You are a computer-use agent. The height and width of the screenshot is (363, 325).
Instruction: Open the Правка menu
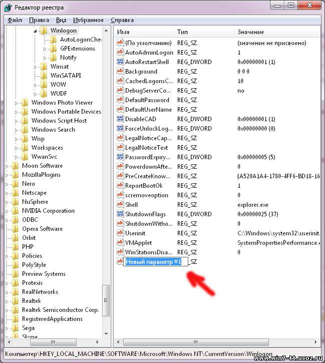39,20
